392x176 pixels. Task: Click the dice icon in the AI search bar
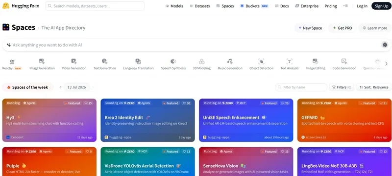point(385,45)
